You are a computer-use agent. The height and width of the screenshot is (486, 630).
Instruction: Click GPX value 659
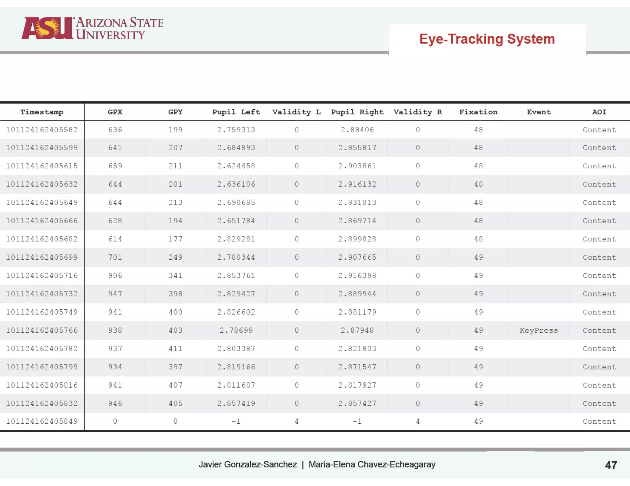115,166
